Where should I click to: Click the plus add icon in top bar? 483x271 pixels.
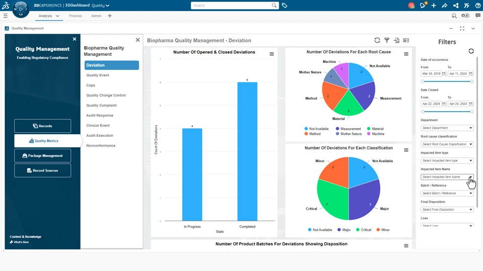[x=434, y=6]
